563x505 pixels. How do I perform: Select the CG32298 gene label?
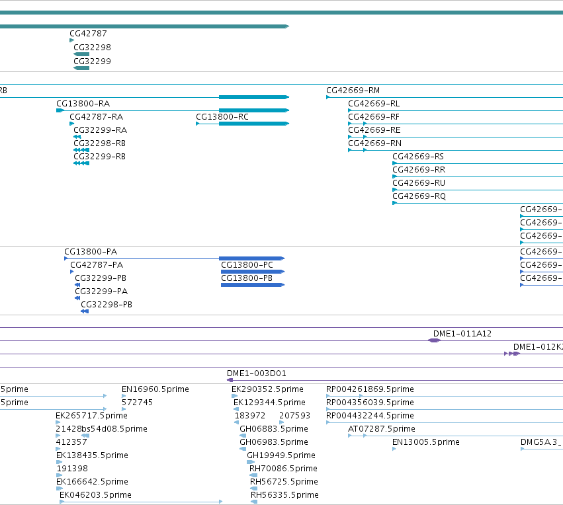coord(92,48)
